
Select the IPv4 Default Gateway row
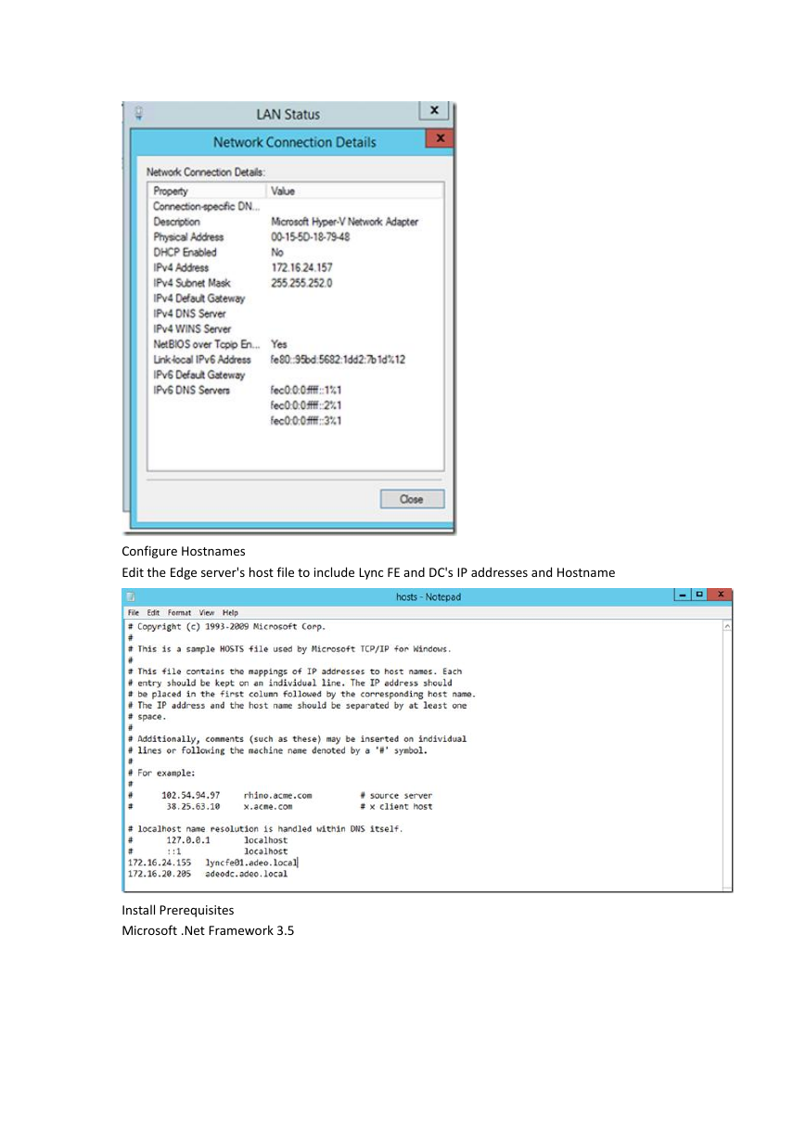point(295,299)
